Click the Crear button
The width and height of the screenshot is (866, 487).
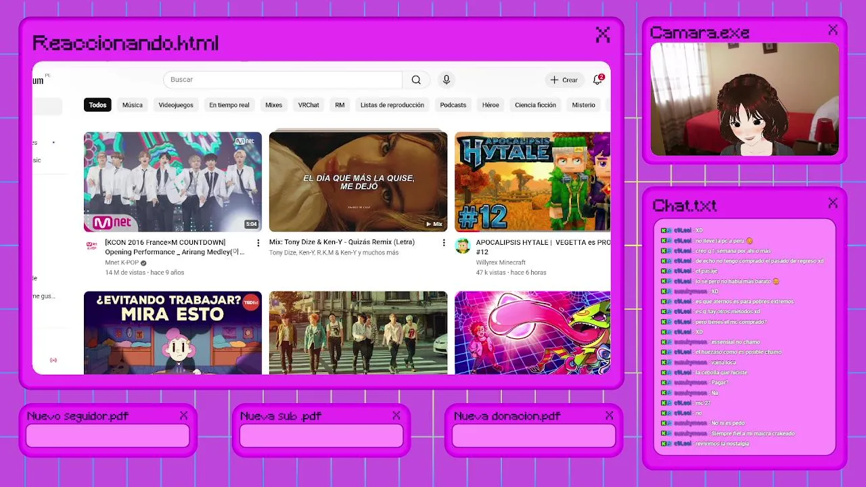[x=564, y=80]
